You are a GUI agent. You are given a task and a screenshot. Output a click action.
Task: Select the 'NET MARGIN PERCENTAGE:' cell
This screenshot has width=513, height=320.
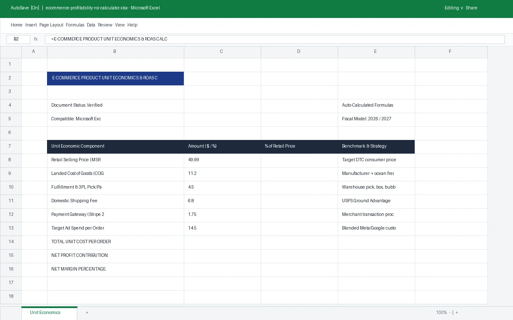(x=115, y=269)
